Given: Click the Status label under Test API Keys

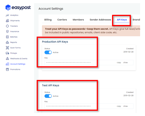Looking at the screenshot, I should coord(47,92).
